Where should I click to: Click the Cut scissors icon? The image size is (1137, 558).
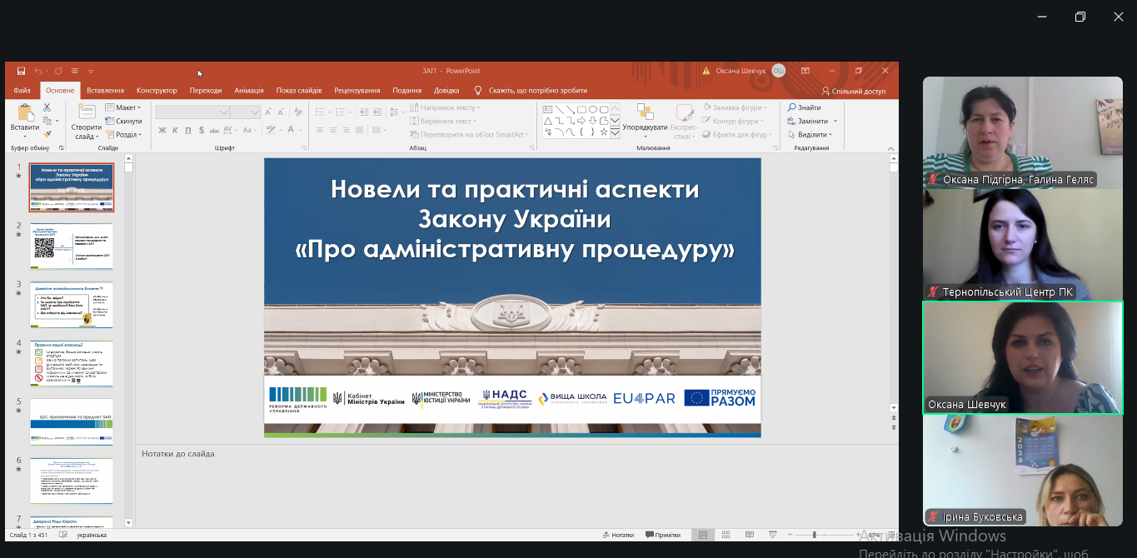coord(47,107)
